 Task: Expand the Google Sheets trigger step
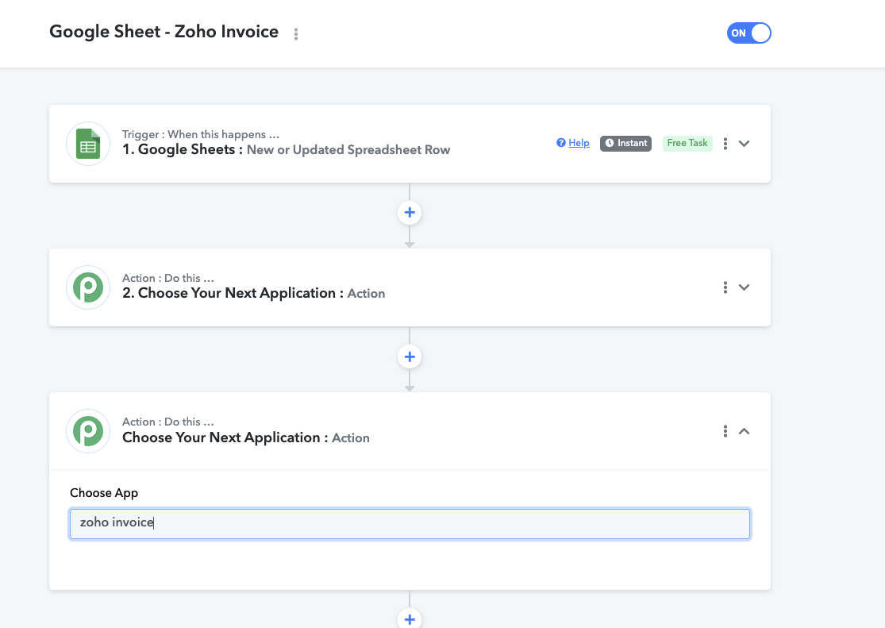[x=745, y=144]
